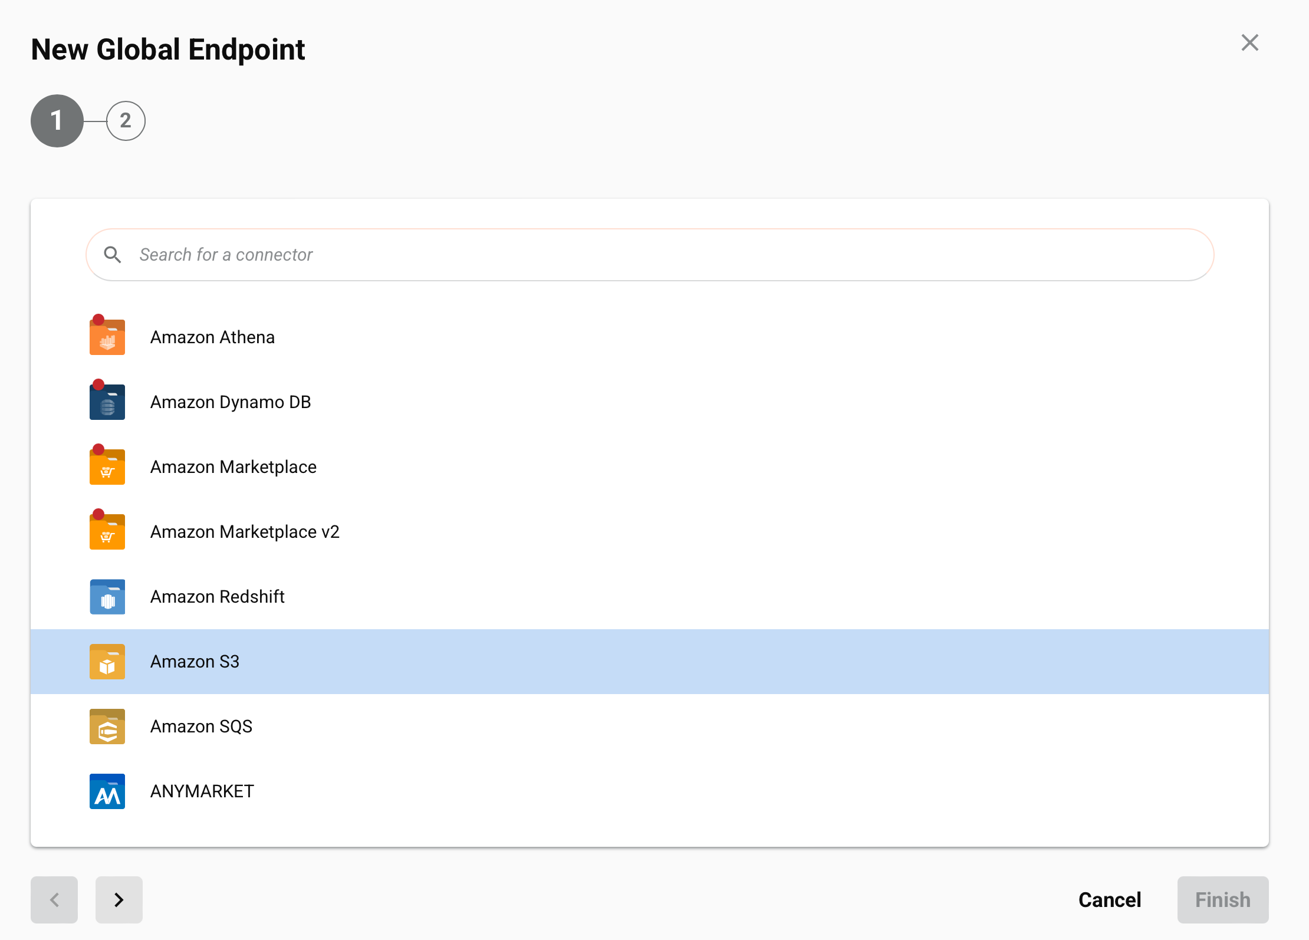Click the search magnifier icon
The width and height of the screenshot is (1309, 940).
(112, 255)
